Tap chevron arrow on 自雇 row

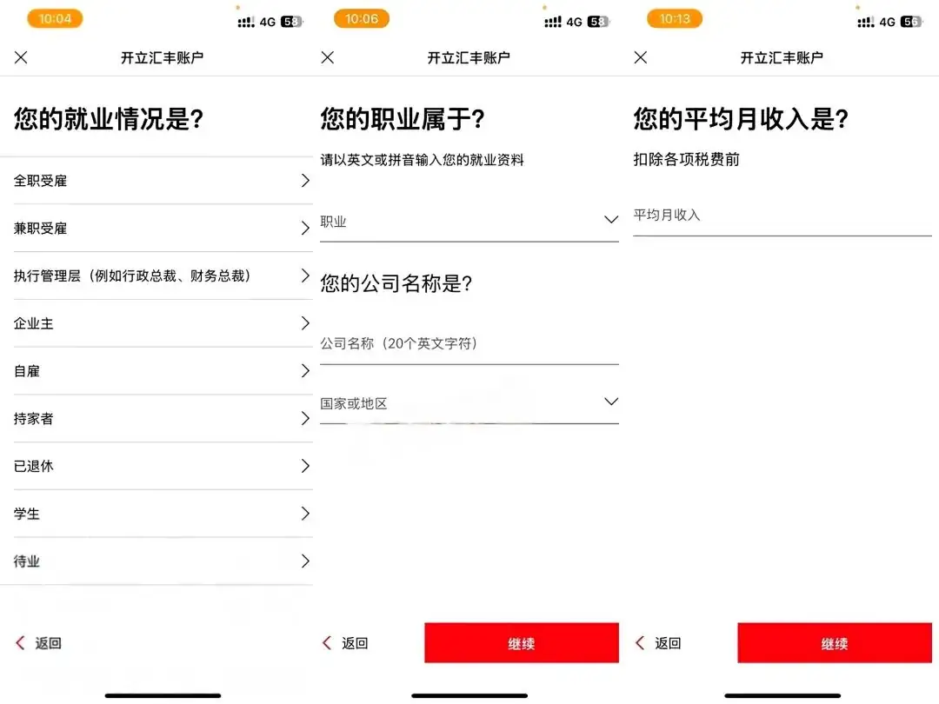coord(305,371)
